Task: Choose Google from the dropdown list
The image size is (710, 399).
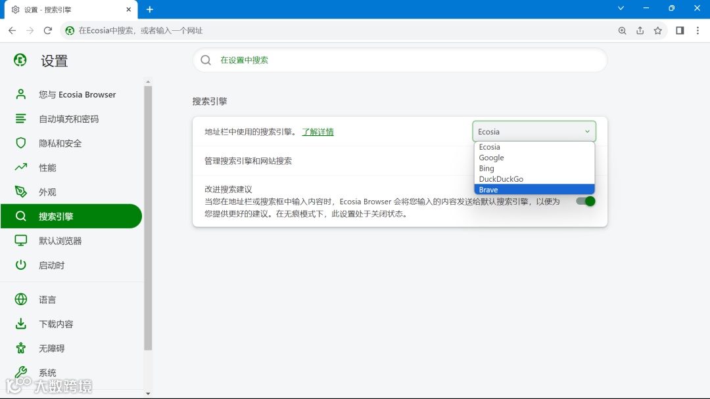Action: (534, 157)
